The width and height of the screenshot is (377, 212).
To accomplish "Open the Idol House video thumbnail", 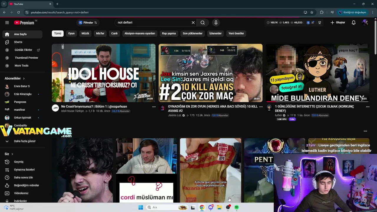I will [104, 73].
